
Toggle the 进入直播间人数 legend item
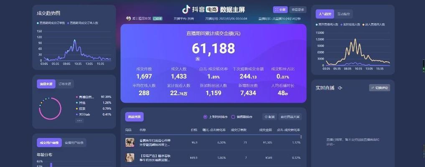tap(374, 24)
